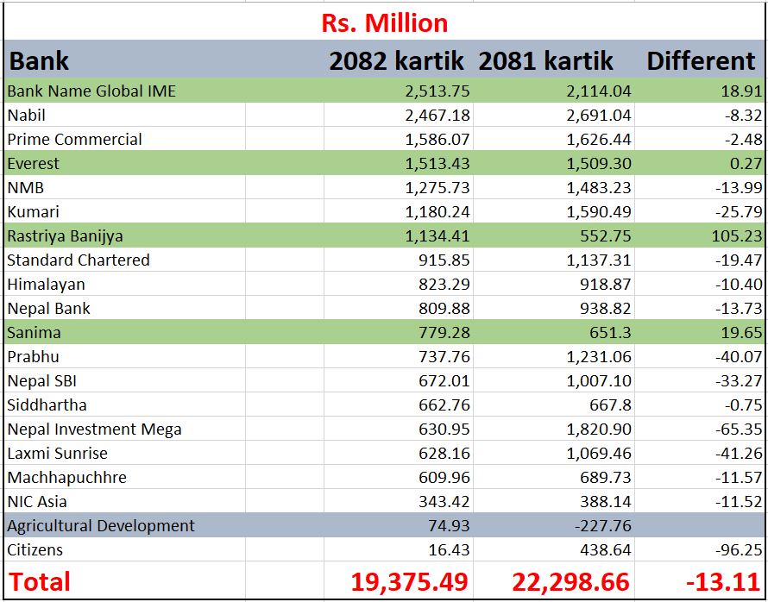
Task: Select Nabil's 2,467.18 value cell
Action: [x=438, y=116]
